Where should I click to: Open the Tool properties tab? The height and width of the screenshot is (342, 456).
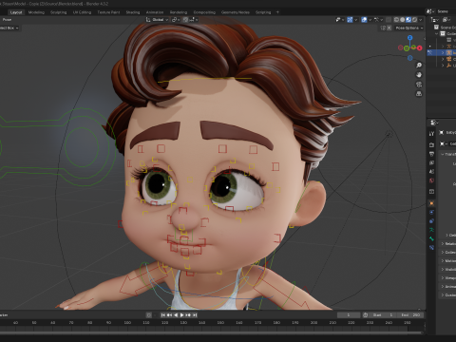[x=431, y=134]
